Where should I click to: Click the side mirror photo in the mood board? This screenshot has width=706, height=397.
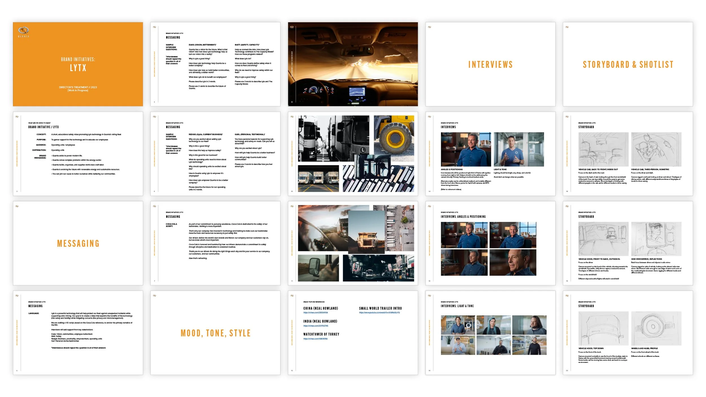[318, 268]
